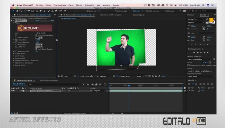The width and height of the screenshot is (225, 128).
Task: Open the Myriad Pro font dropdown
Action: [196, 19]
